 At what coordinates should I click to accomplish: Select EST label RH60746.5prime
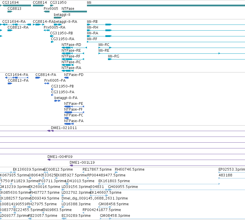click(130, 169)
